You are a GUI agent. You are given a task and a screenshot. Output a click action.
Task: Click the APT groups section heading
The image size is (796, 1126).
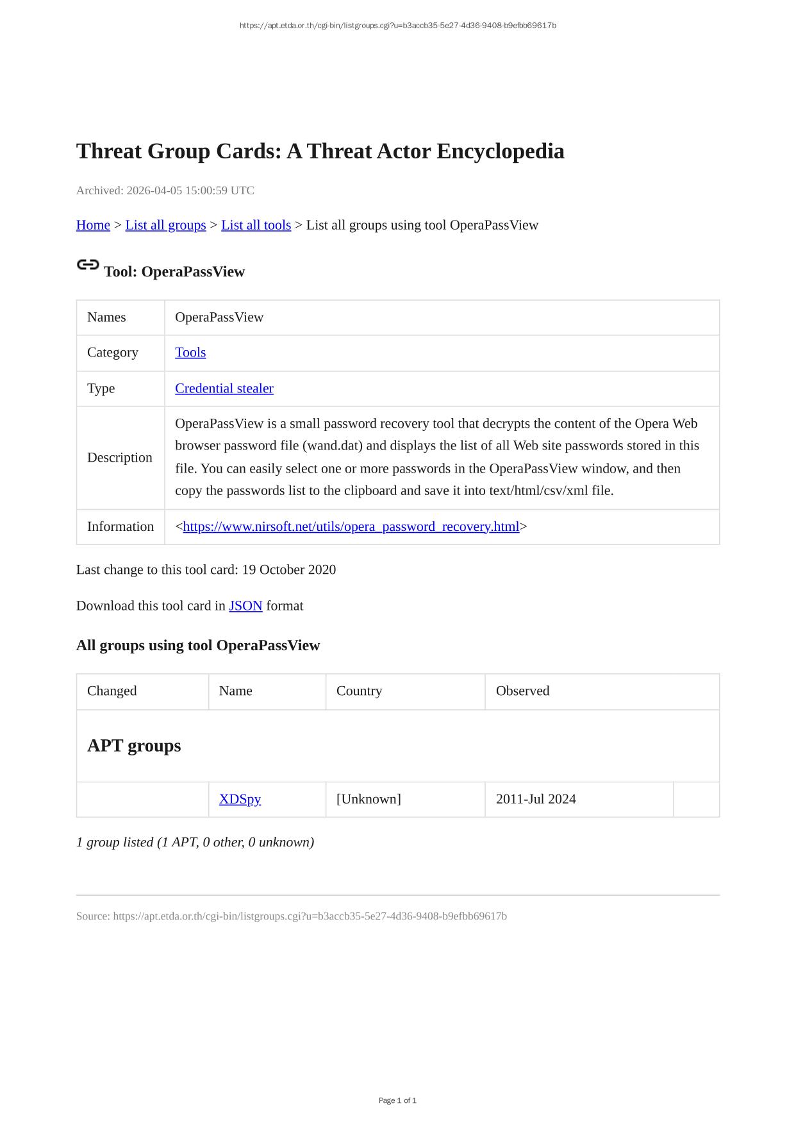tap(134, 746)
